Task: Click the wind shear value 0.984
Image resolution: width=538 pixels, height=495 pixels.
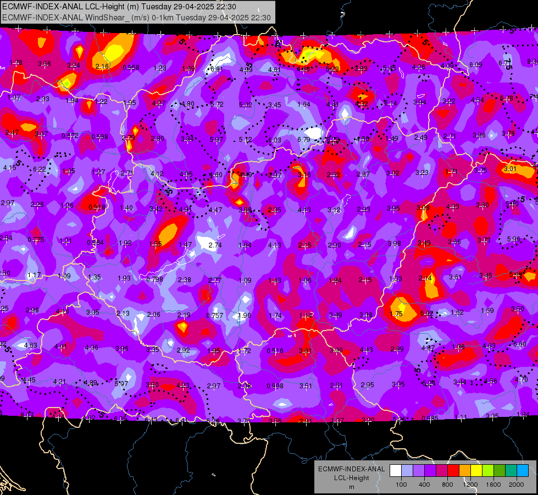Action: click(96, 243)
